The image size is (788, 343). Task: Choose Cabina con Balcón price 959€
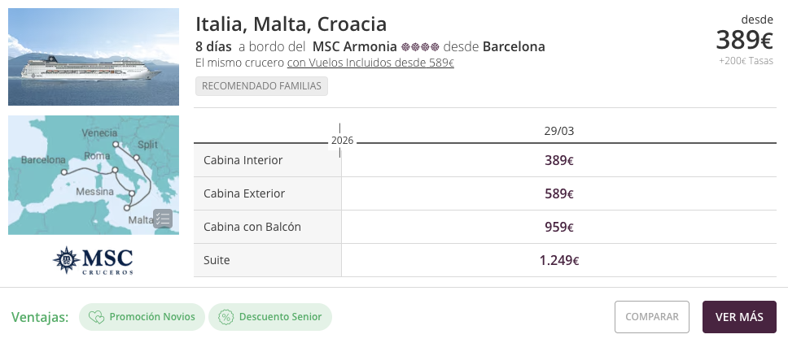pyautogui.click(x=559, y=228)
